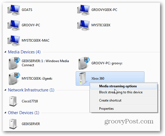165x136 pixels.
Task: Click the Other Devices (1) group header
Action: [x=24, y=113]
